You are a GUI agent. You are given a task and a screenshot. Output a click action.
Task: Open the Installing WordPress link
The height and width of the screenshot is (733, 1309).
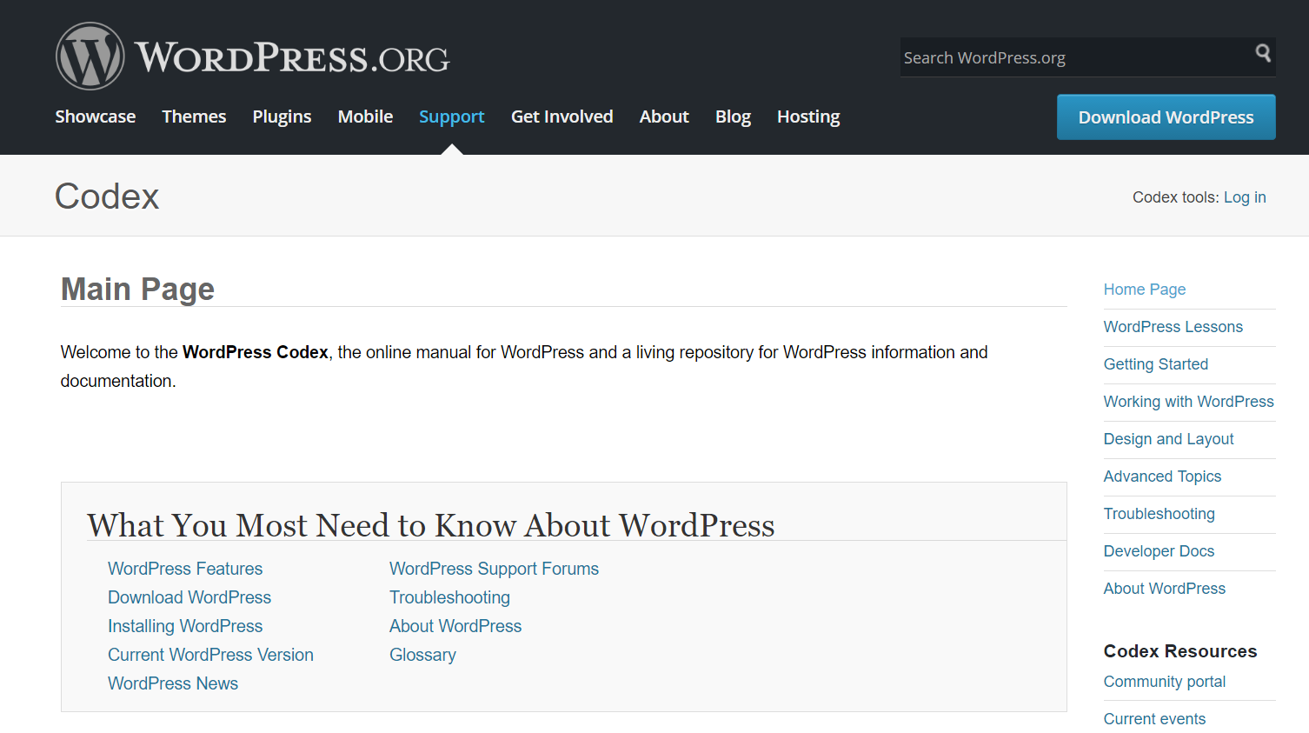pos(185,626)
